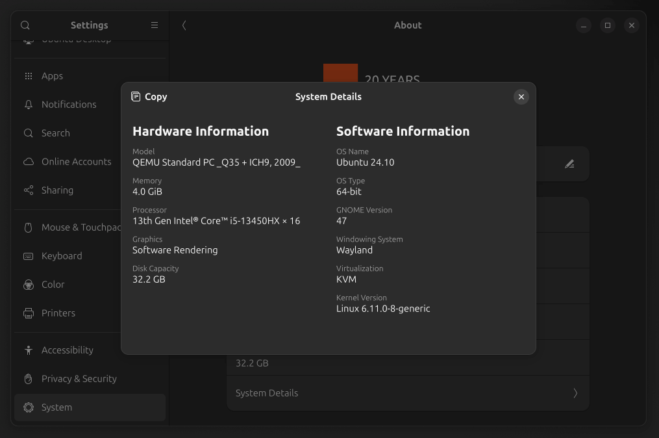Select the Online Accounts cloud icon

pyautogui.click(x=29, y=161)
